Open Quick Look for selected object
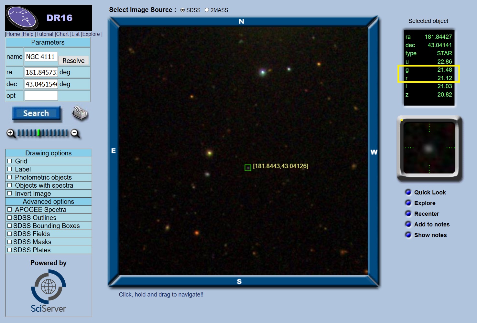 pos(430,192)
